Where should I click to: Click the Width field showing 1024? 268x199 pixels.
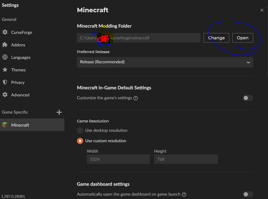click(118, 159)
